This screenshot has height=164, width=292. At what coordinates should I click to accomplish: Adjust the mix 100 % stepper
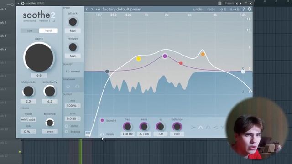pos(73,106)
